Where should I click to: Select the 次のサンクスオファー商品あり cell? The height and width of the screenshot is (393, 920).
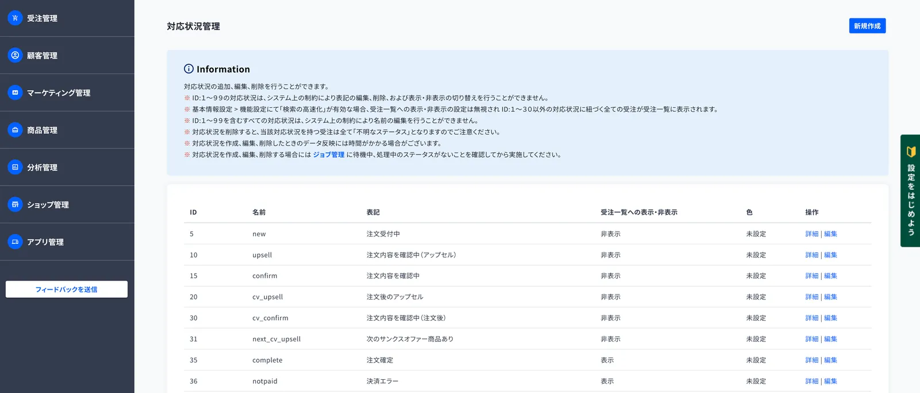click(x=410, y=339)
